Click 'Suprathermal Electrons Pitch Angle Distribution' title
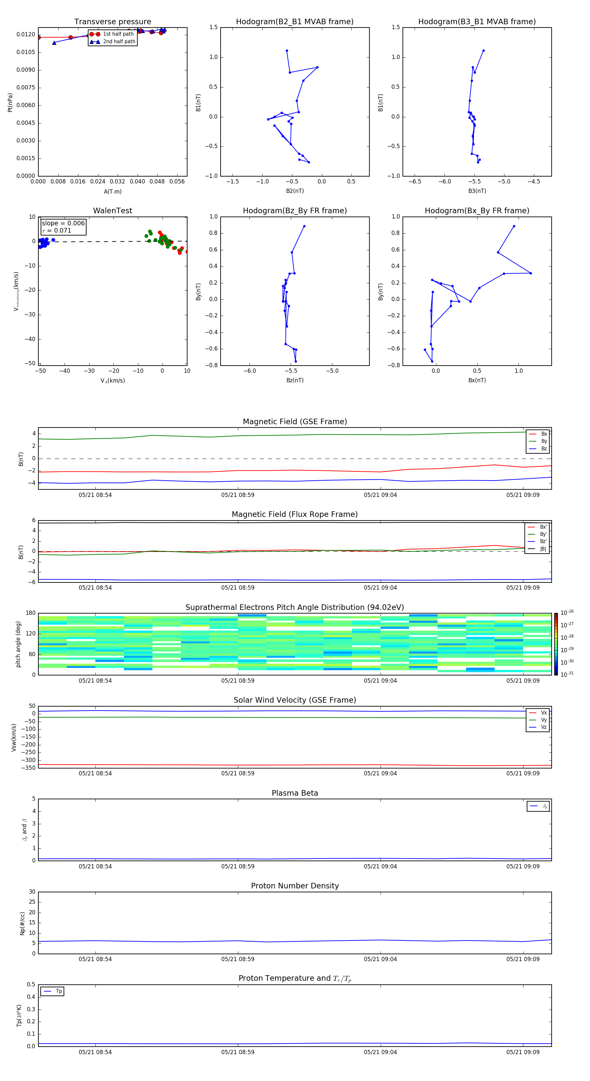Image resolution: width=590 pixels, height=1081 pixels. click(x=295, y=608)
